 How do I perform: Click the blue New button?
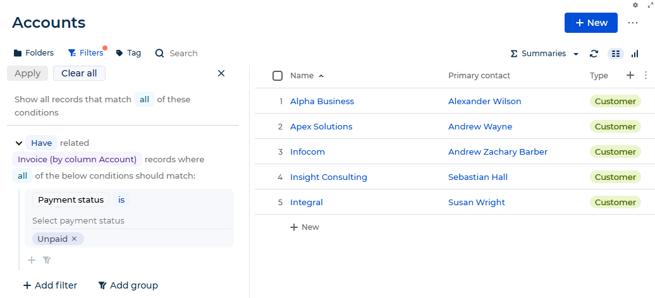pos(591,23)
